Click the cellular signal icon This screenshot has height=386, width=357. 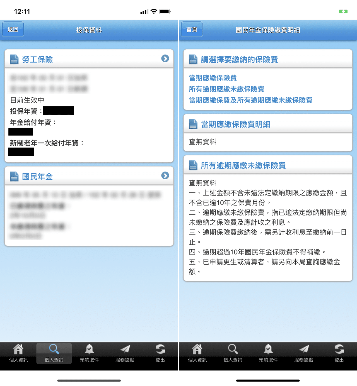tap(144, 12)
